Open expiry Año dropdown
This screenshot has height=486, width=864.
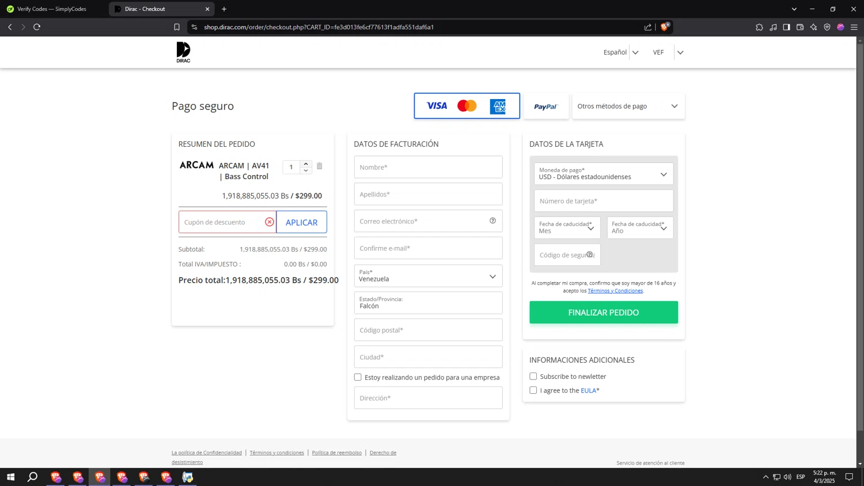tap(640, 227)
